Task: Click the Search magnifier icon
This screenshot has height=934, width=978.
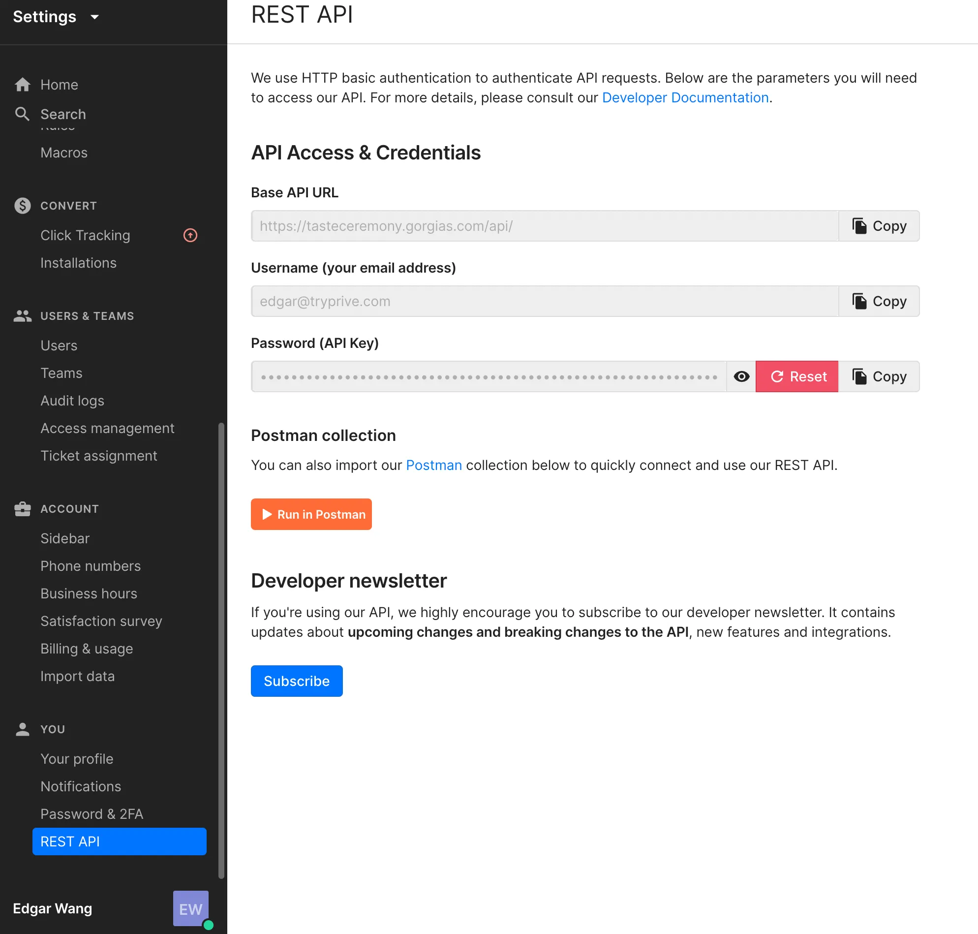Action: [x=23, y=114]
